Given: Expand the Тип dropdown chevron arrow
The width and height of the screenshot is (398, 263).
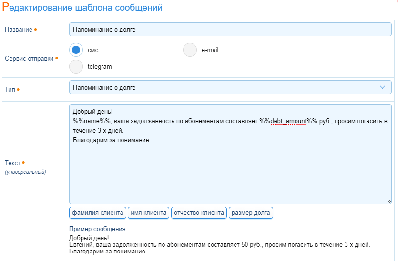Looking at the screenshot, I should [x=382, y=87].
